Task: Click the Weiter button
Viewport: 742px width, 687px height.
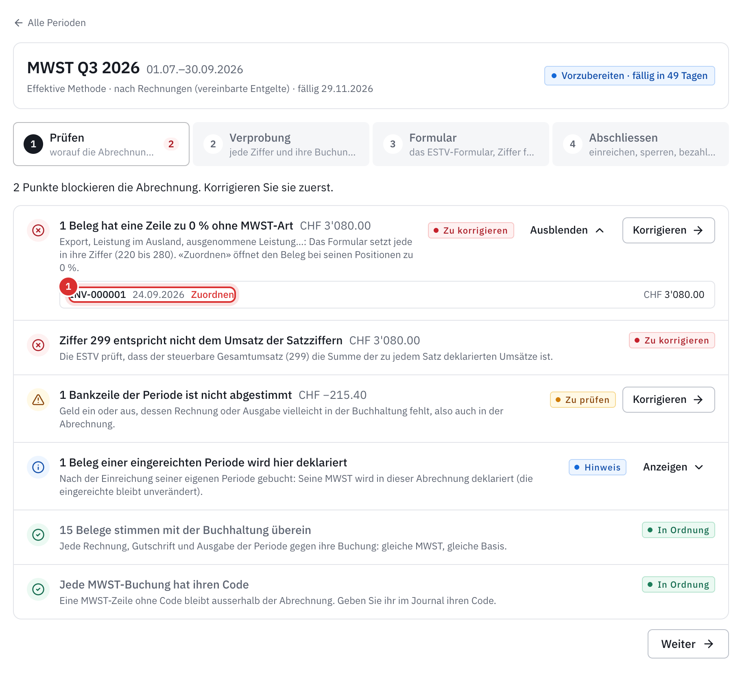Action: tap(688, 644)
